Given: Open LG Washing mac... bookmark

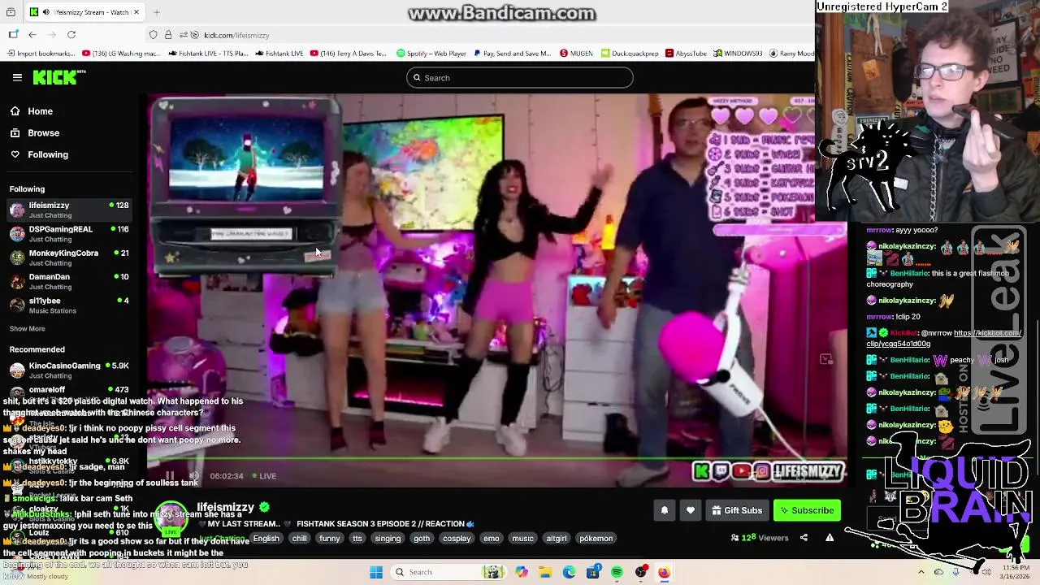Looking at the screenshot, I should coord(121,54).
